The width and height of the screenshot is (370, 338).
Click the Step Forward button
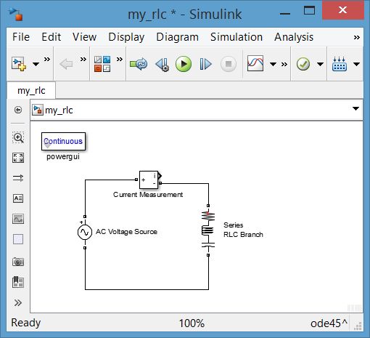[205, 64]
